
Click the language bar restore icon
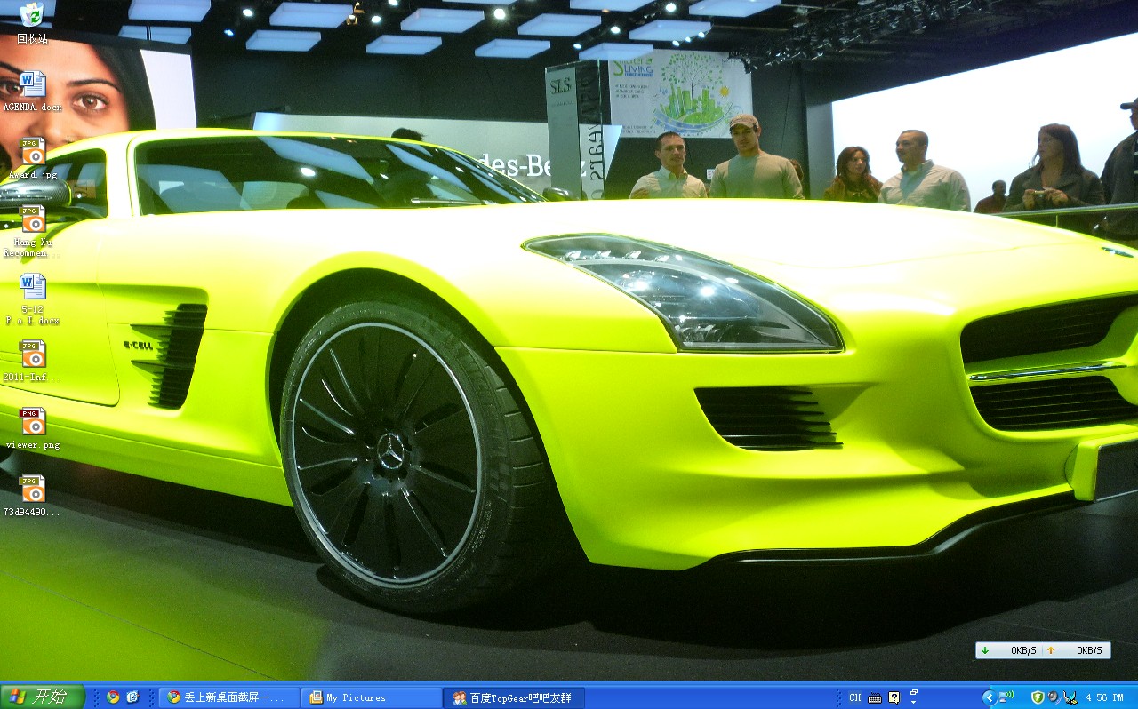pyautogui.click(x=914, y=692)
